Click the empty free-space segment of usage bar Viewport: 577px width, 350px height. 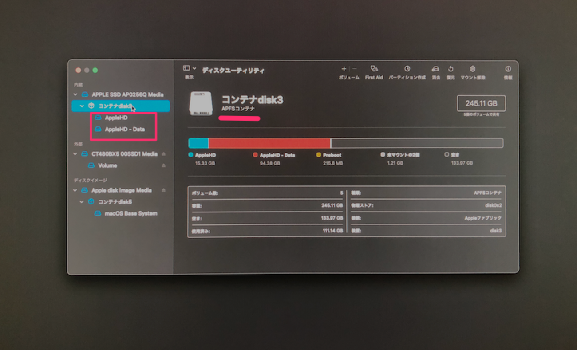point(417,143)
